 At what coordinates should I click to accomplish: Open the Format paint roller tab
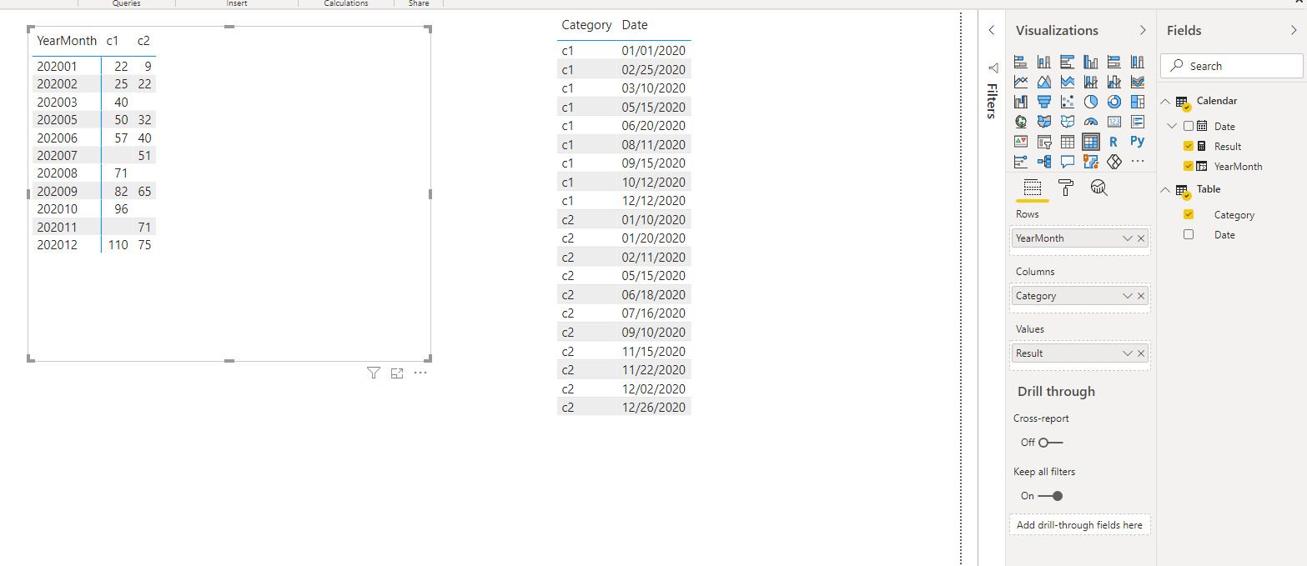point(1066,188)
